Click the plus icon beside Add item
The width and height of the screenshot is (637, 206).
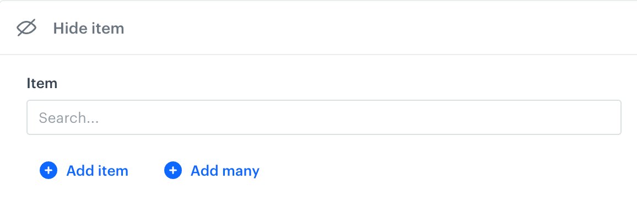click(x=48, y=170)
